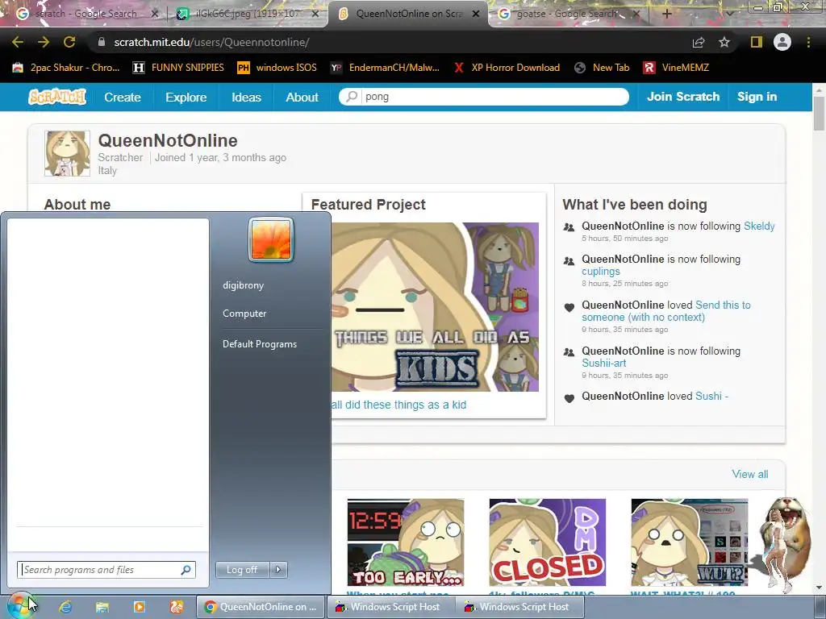This screenshot has width=826, height=619.
Task: Open the FUNNY SNIPPIES bookmark
Action: [178, 68]
